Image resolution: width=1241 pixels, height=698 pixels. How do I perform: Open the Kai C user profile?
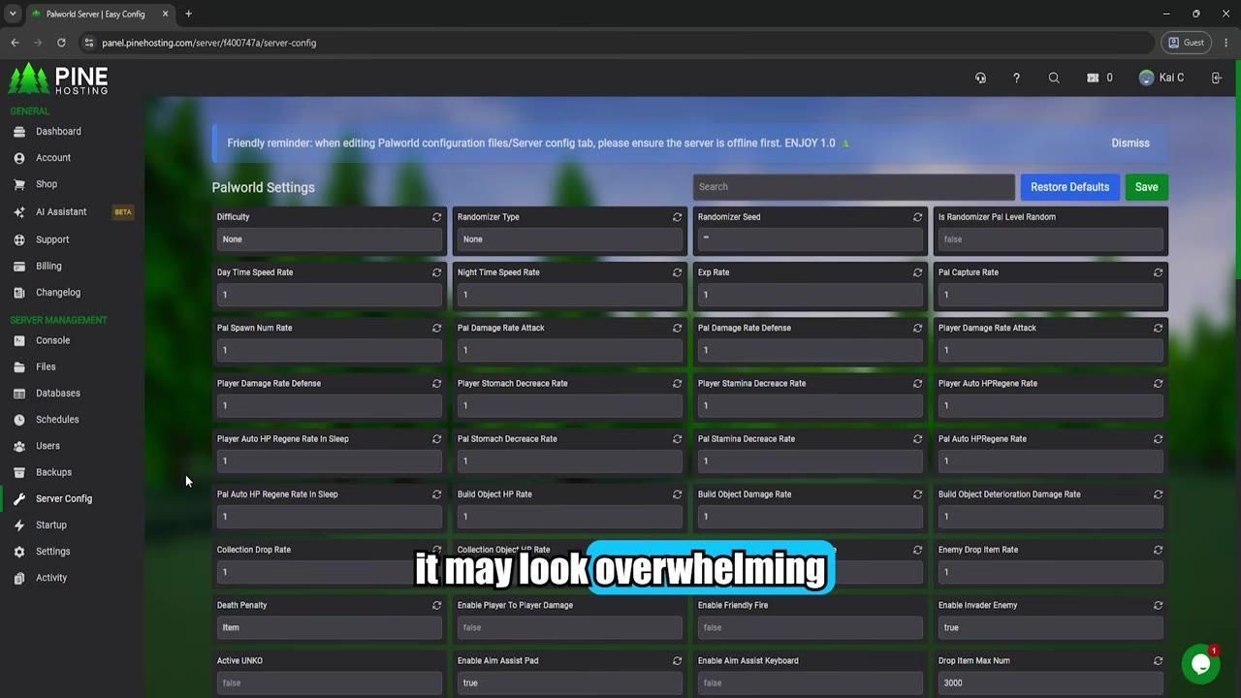coord(1161,78)
